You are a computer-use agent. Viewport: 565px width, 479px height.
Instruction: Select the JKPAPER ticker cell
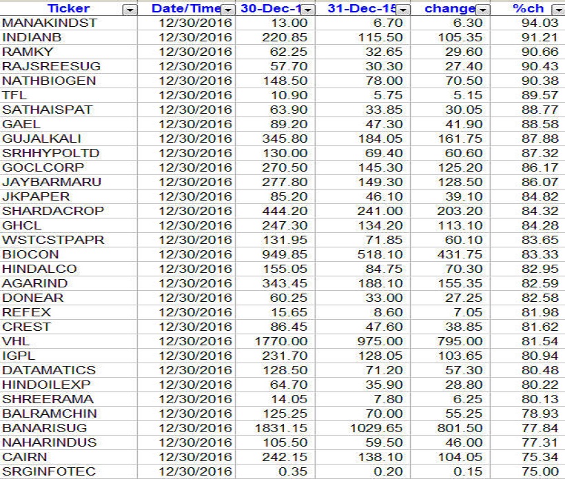point(68,196)
